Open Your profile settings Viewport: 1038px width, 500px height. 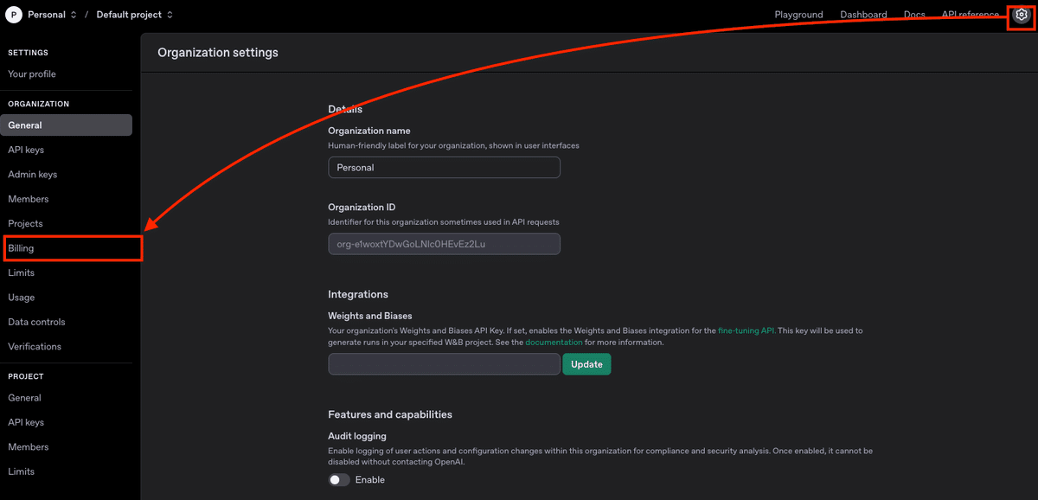tap(32, 74)
